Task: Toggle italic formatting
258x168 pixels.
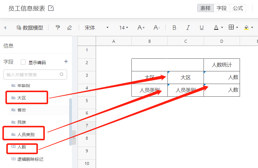Action: click(188, 27)
